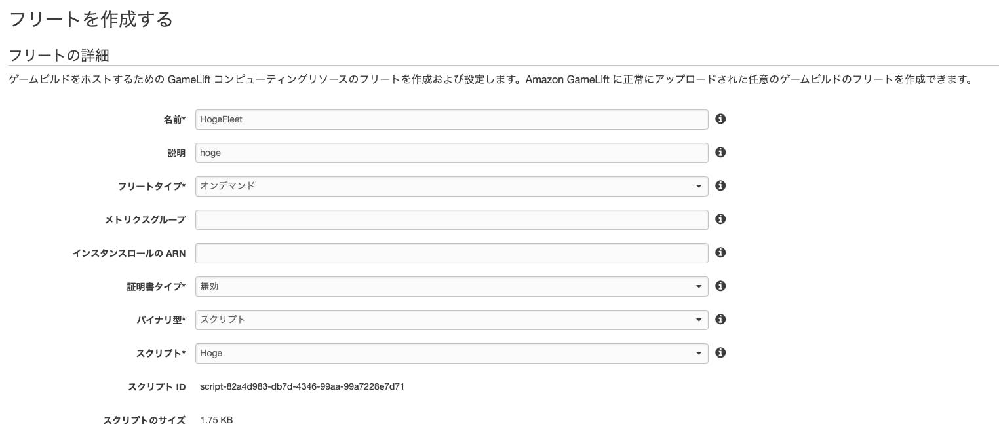This screenshot has width=999, height=433.
Task: Click the フリートを作成する page title
Action: point(90,19)
